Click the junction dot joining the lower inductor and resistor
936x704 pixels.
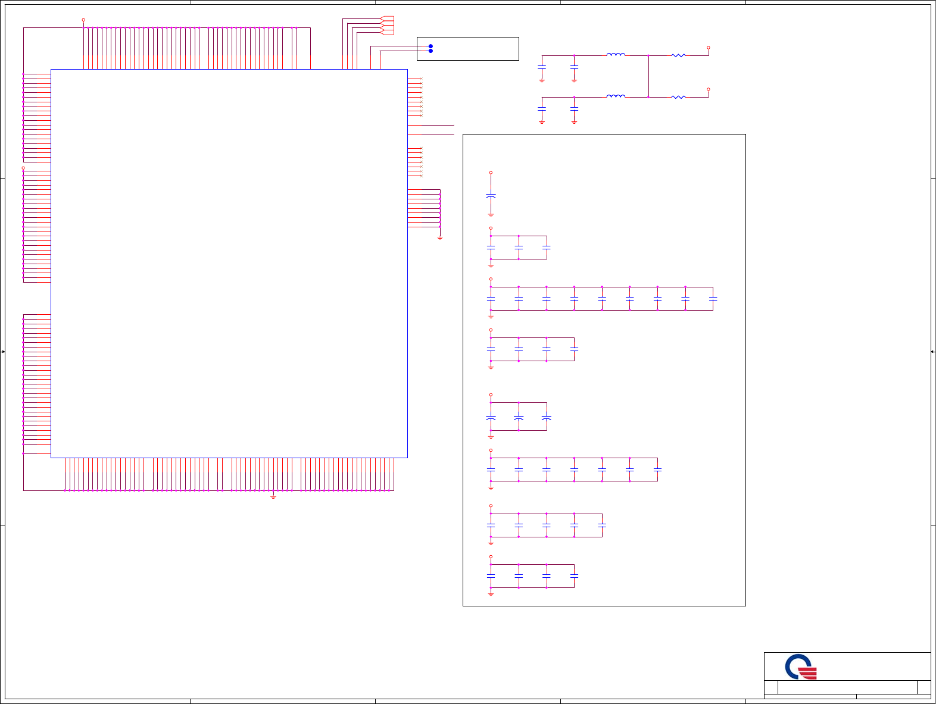(648, 96)
